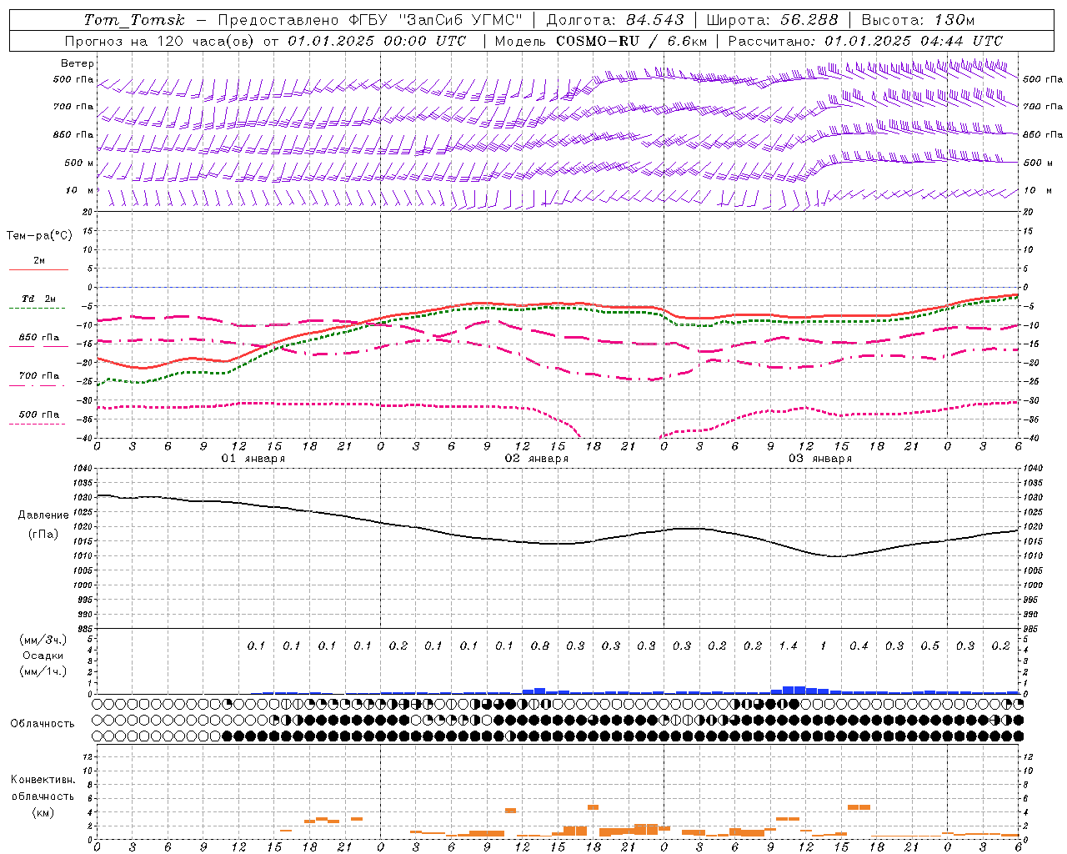The width and height of the screenshot is (1067, 854).
Task: Select the (гПа) pressure unit label
Action: [x=43, y=535]
